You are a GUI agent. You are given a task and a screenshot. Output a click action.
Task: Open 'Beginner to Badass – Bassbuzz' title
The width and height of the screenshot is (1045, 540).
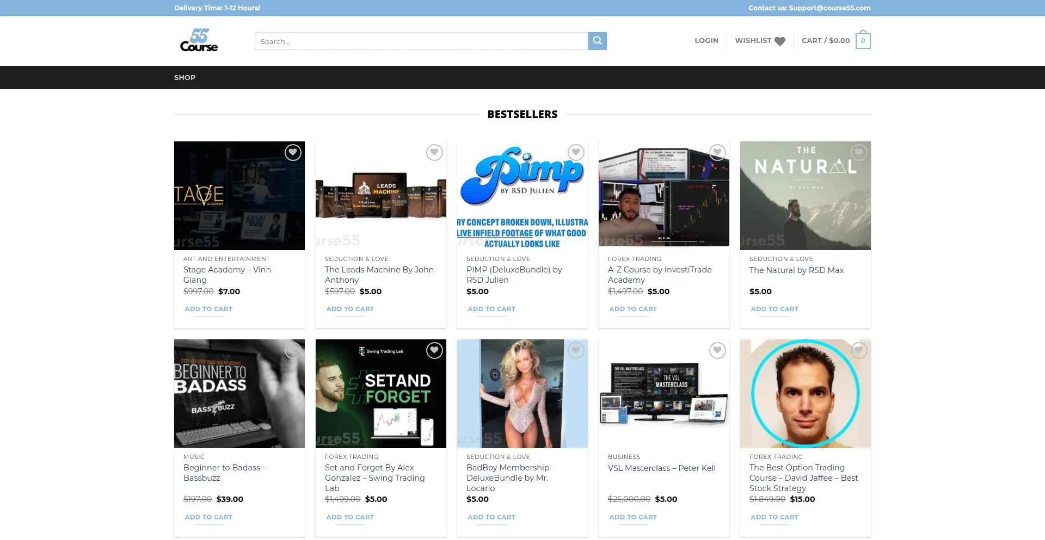pyautogui.click(x=225, y=473)
